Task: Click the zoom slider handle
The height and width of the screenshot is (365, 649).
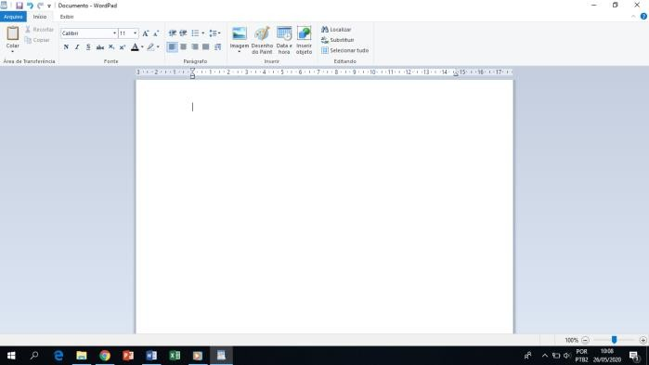Action: tap(615, 340)
